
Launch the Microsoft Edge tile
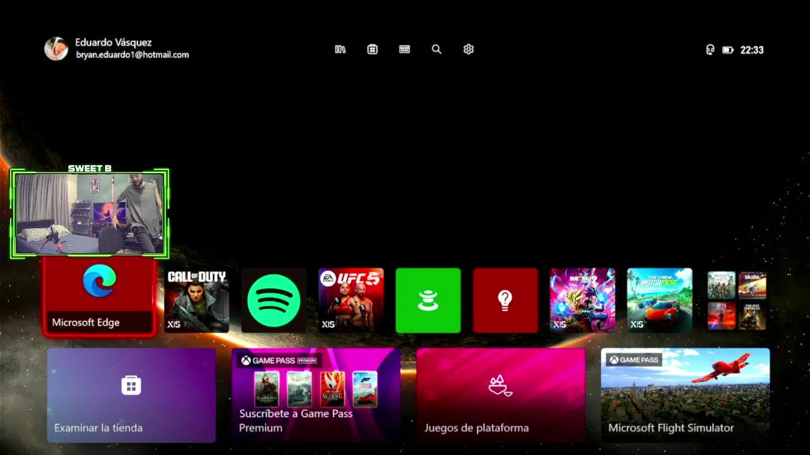coord(99,296)
